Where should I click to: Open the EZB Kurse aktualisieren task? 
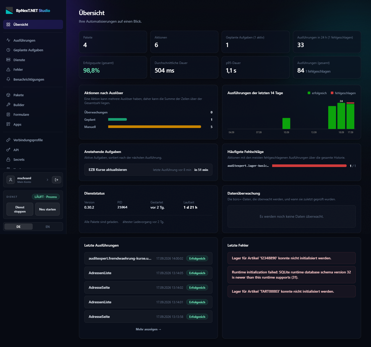pos(148,170)
